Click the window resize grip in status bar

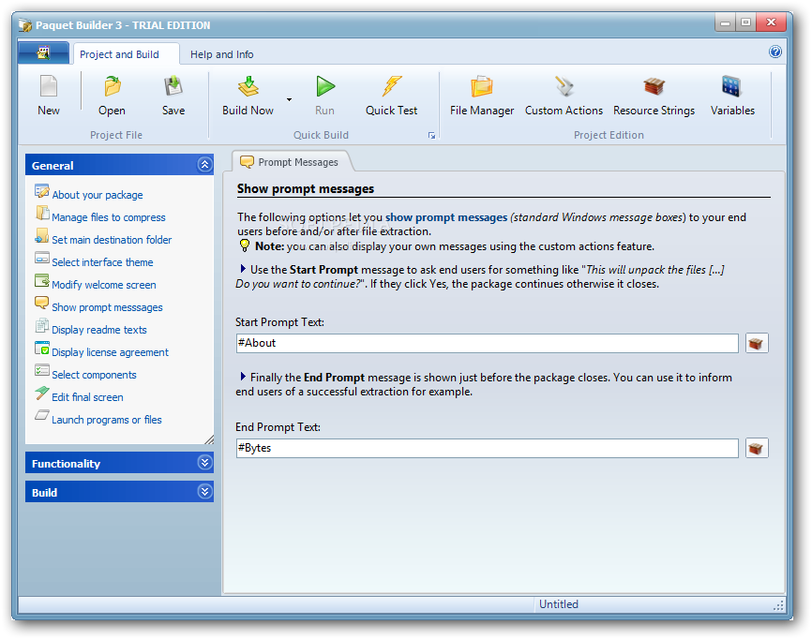pyautogui.click(x=779, y=605)
